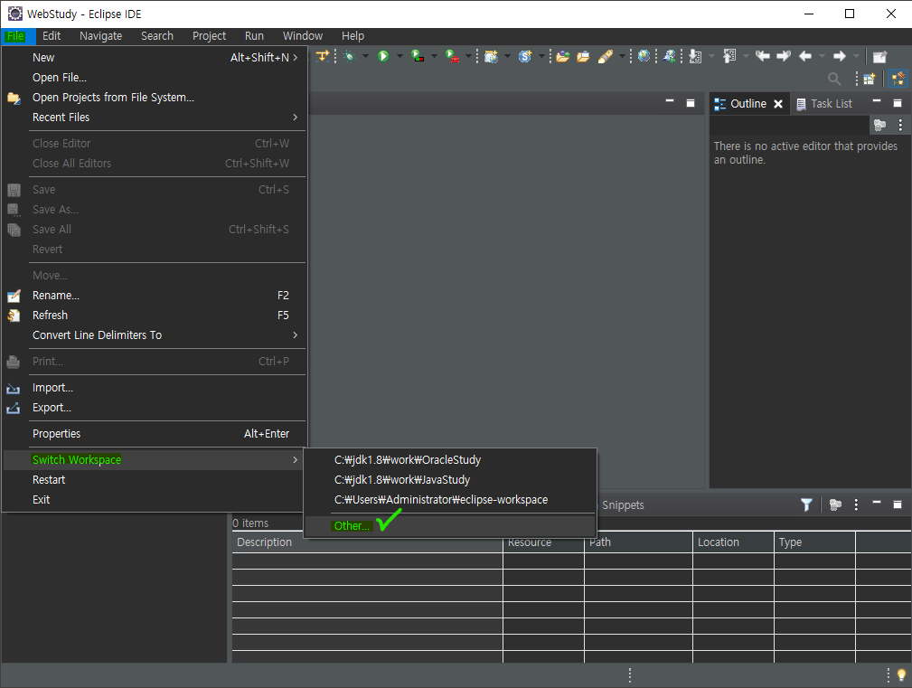The image size is (912, 688).
Task: Minimize the editor area
Action: pyautogui.click(x=670, y=102)
